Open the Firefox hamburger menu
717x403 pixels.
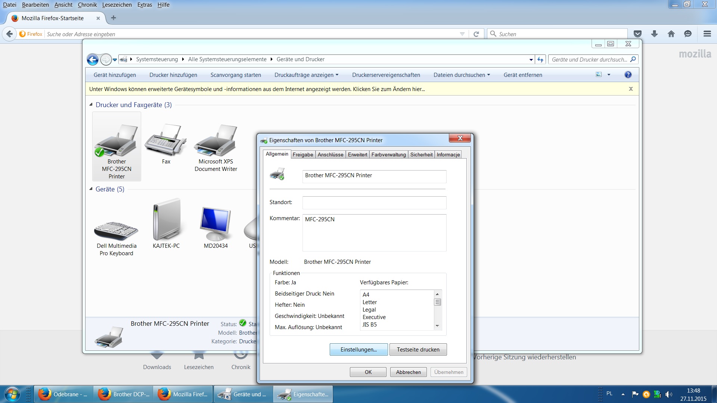707,34
